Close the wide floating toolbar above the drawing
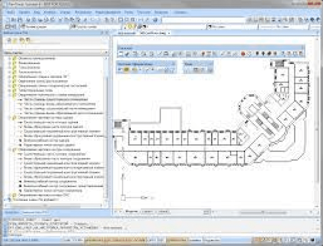323x246 pixels. tap(303, 48)
